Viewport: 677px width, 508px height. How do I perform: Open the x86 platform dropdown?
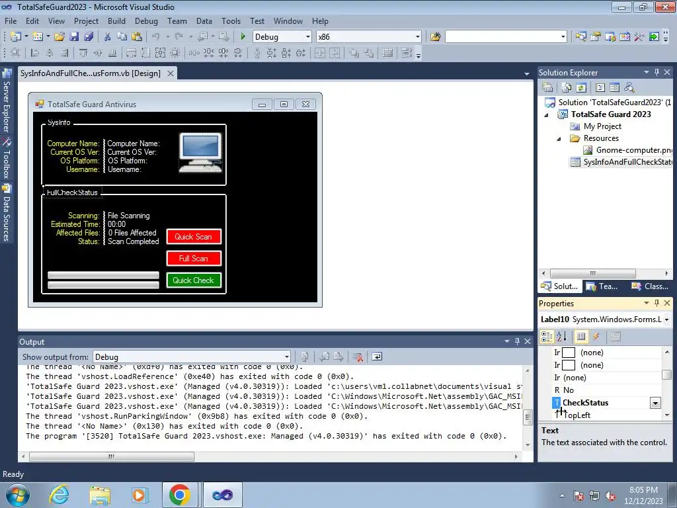coord(418,37)
